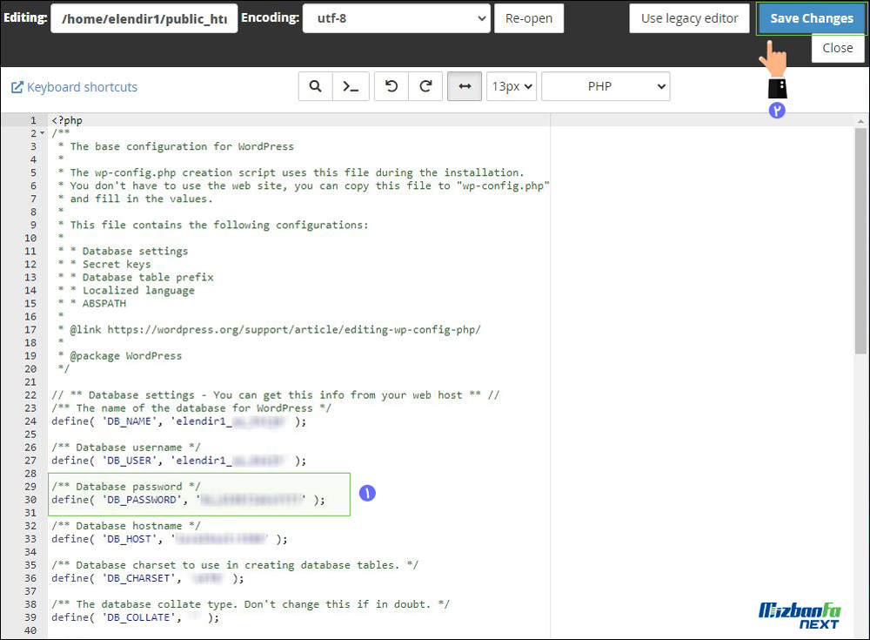The image size is (870, 640).
Task: Open the command line prompt icon
Action: click(351, 87)
